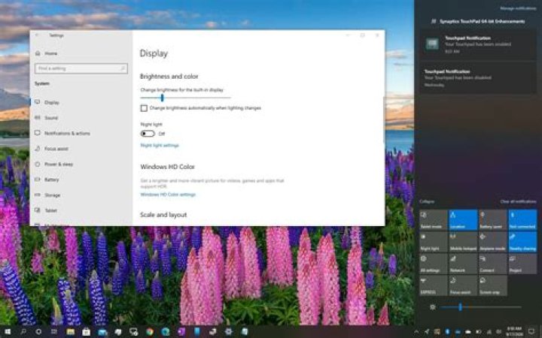Open Storage settings page
The image size is (542, 338).
pos(81,195)
